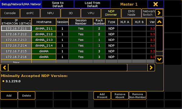
Task: Open the DMX Node tab
Action: tap(131, 13)
